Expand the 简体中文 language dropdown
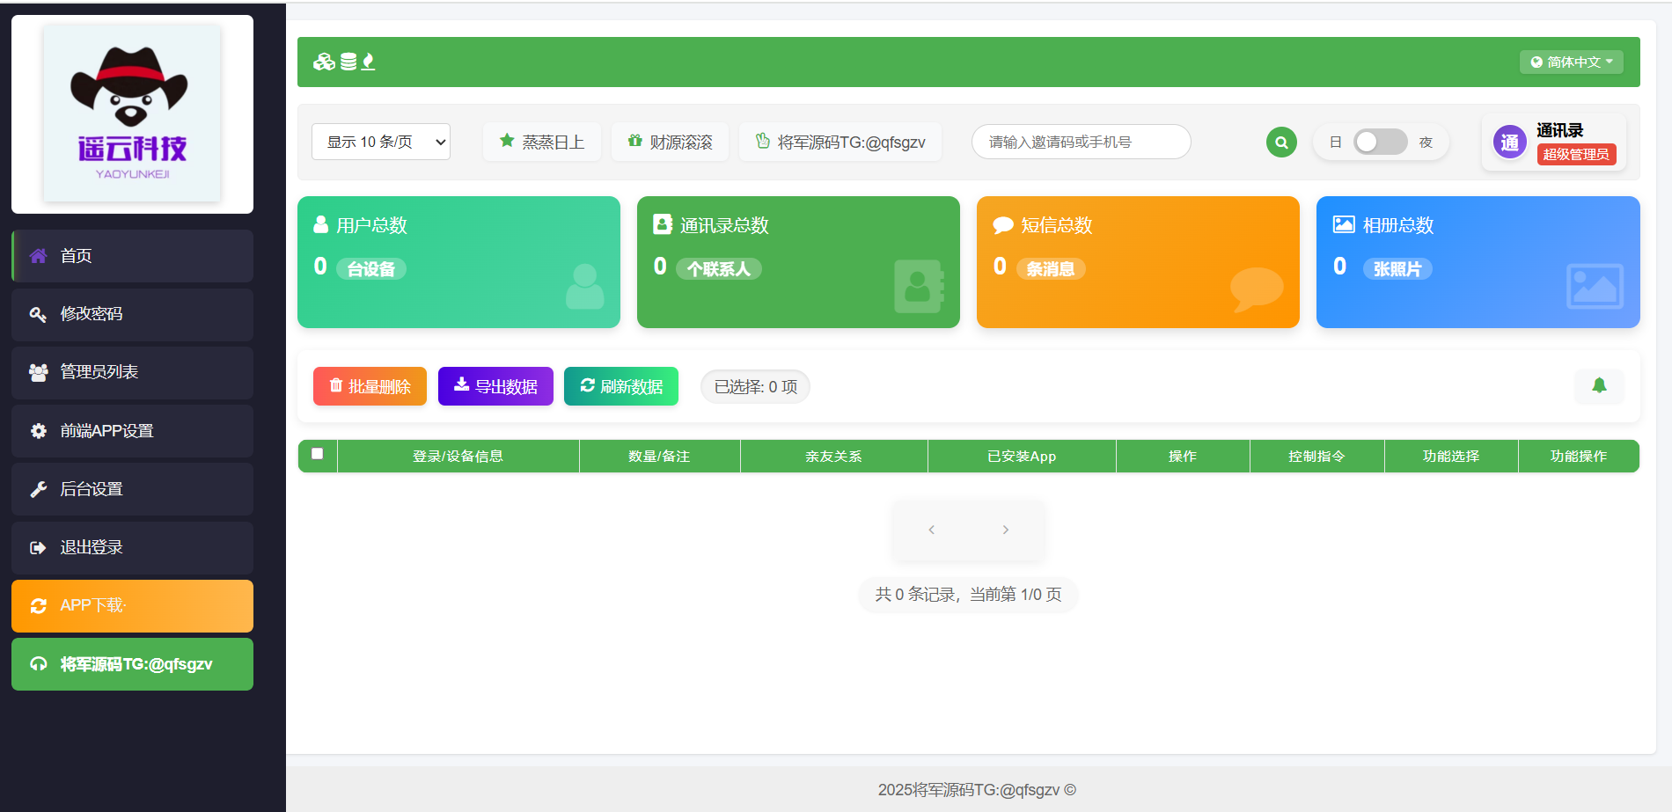The height and width of the screenshot is (812, 1672). click(x=1571, y=62)
